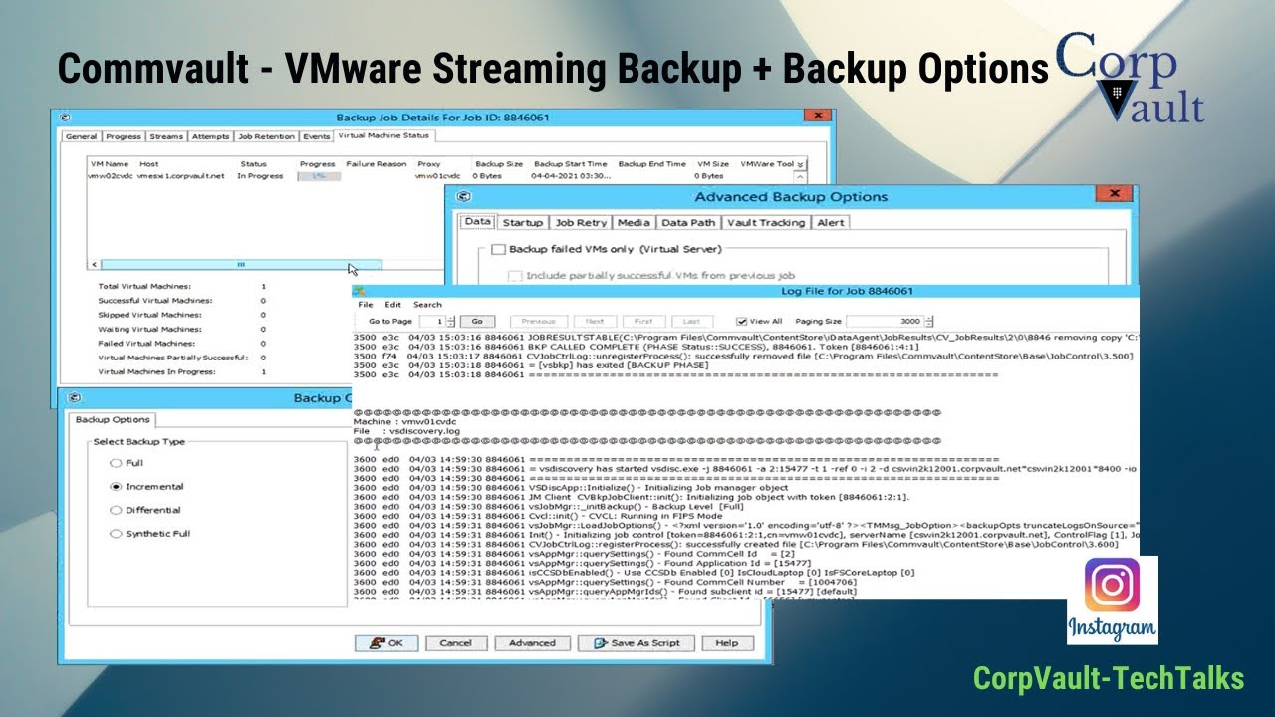
Task: Click the Host column header
Action: pos(149,164)
